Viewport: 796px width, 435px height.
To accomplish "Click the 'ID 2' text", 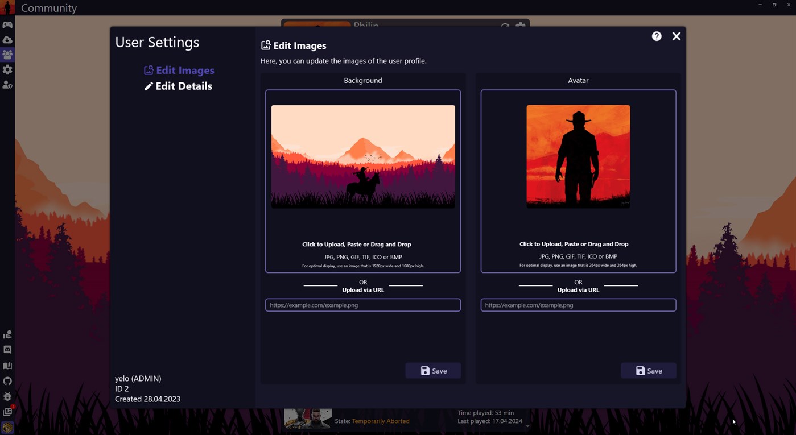I will click(x=122, y=389).
